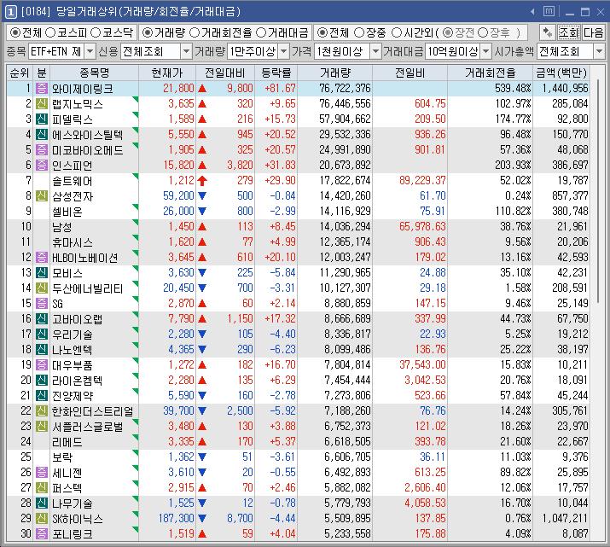Click the 나무기술 stock name

[x=73, y=503]
